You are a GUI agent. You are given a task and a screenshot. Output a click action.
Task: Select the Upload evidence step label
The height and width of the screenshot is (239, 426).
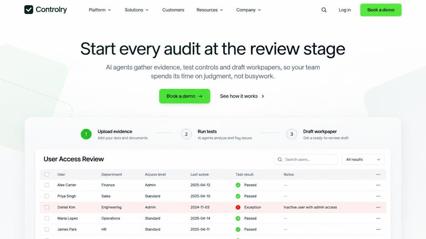tap(114, 131)
